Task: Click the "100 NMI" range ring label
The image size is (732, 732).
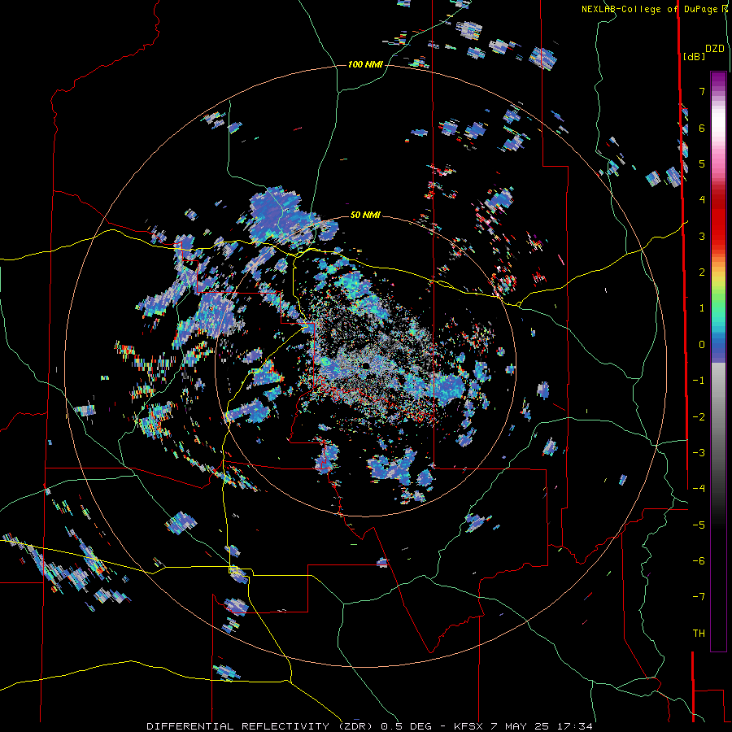Action: (365, 64)
